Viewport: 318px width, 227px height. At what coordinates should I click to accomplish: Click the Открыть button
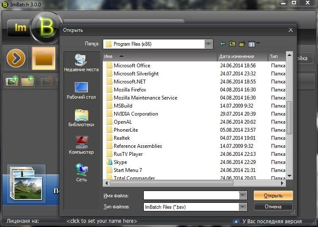pos(273,196)
